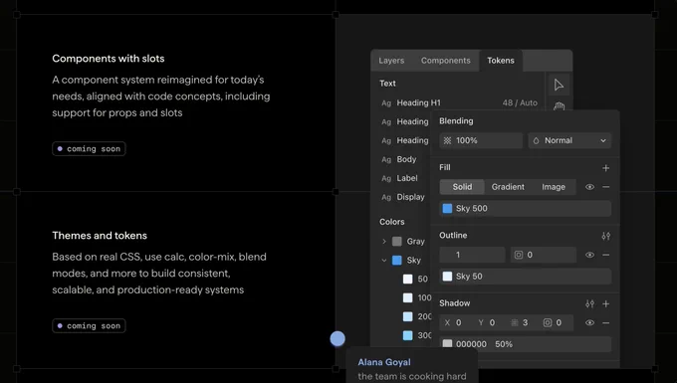Image resolution: width=677 pixels, height=383 pixels.
Task: Click the opacity checkerboard icon in Blending
Action: (x=447, y=140)
